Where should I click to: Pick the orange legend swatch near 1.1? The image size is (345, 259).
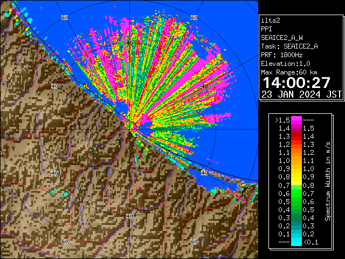[x=296, y=153]
